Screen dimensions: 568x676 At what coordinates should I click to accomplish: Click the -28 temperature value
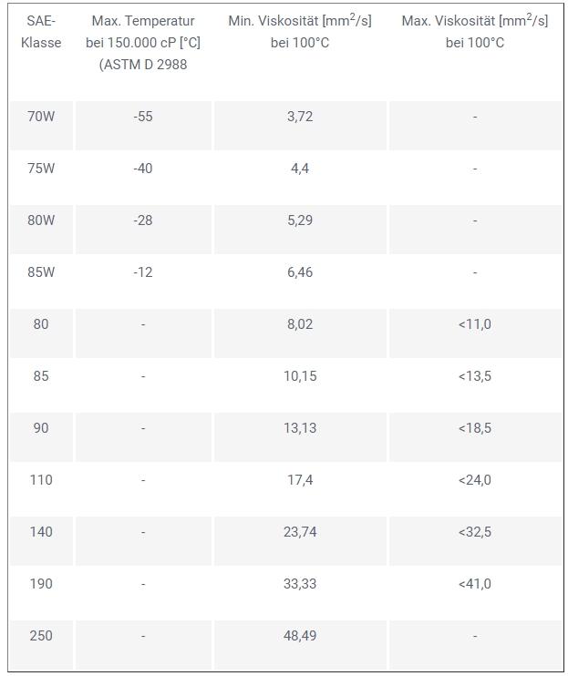[x=143, y=220]
